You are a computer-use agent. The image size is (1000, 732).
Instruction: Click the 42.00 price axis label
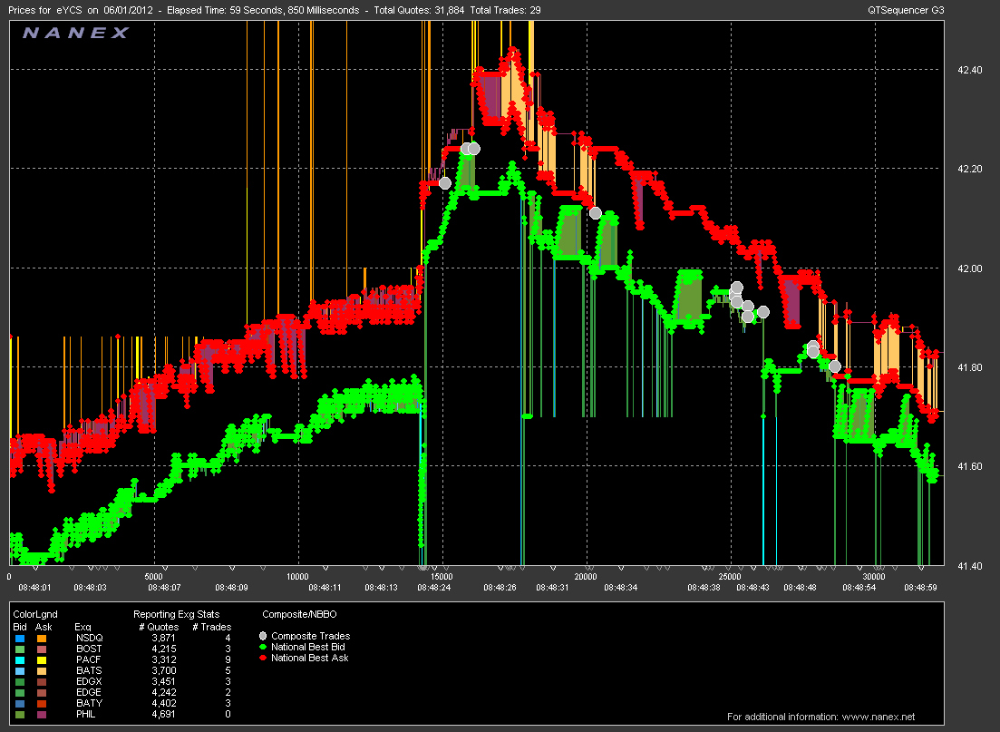tap(970, 268)
